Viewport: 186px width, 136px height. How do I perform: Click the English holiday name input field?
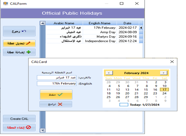[57, 84]
